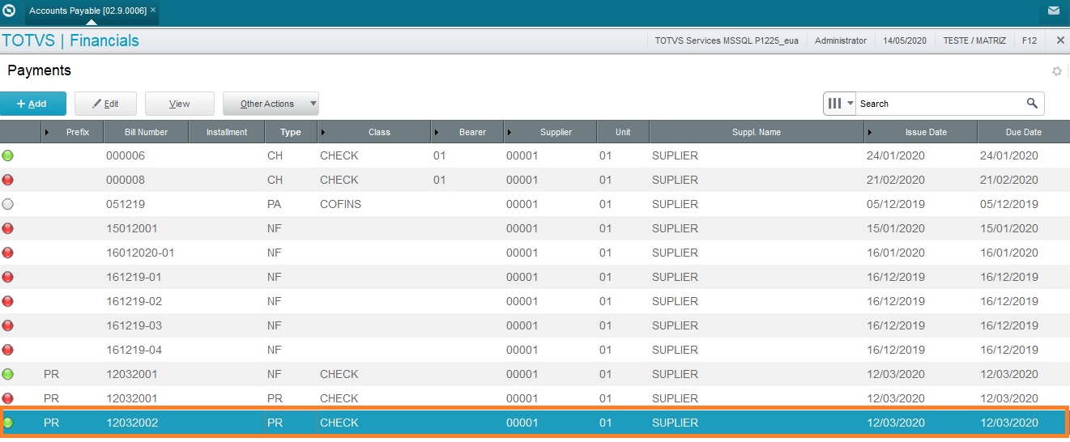Image resolution: width=1070 pixels, height=442 pixels.
Task: Focus the Search input field
Action: pos(940,104)
